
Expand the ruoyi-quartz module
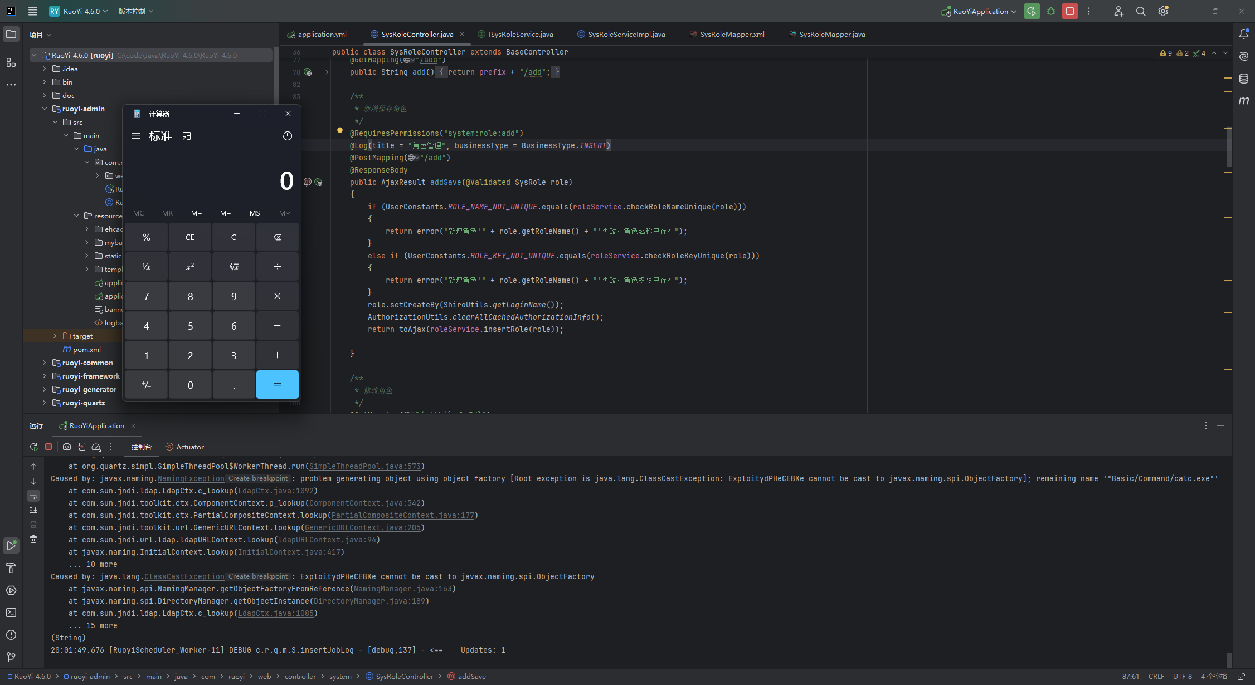[x=45, y=403]
